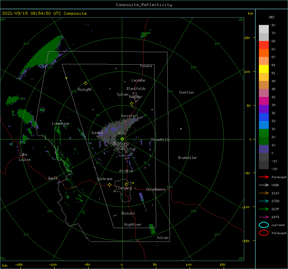Click the HighRiver label

click(133, 225)
